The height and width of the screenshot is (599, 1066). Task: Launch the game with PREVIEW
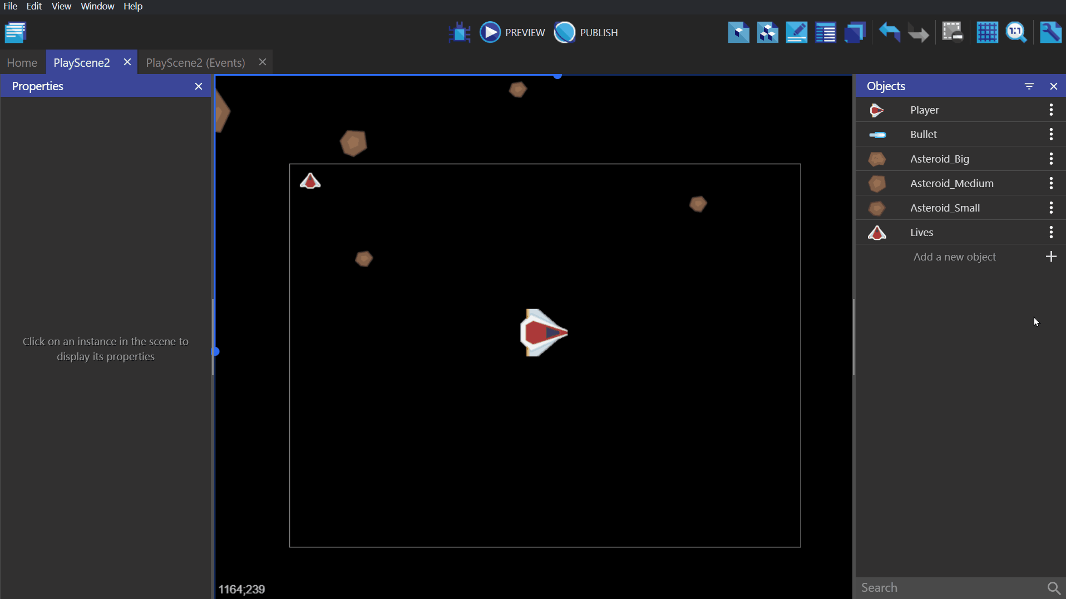pos(512,32)
